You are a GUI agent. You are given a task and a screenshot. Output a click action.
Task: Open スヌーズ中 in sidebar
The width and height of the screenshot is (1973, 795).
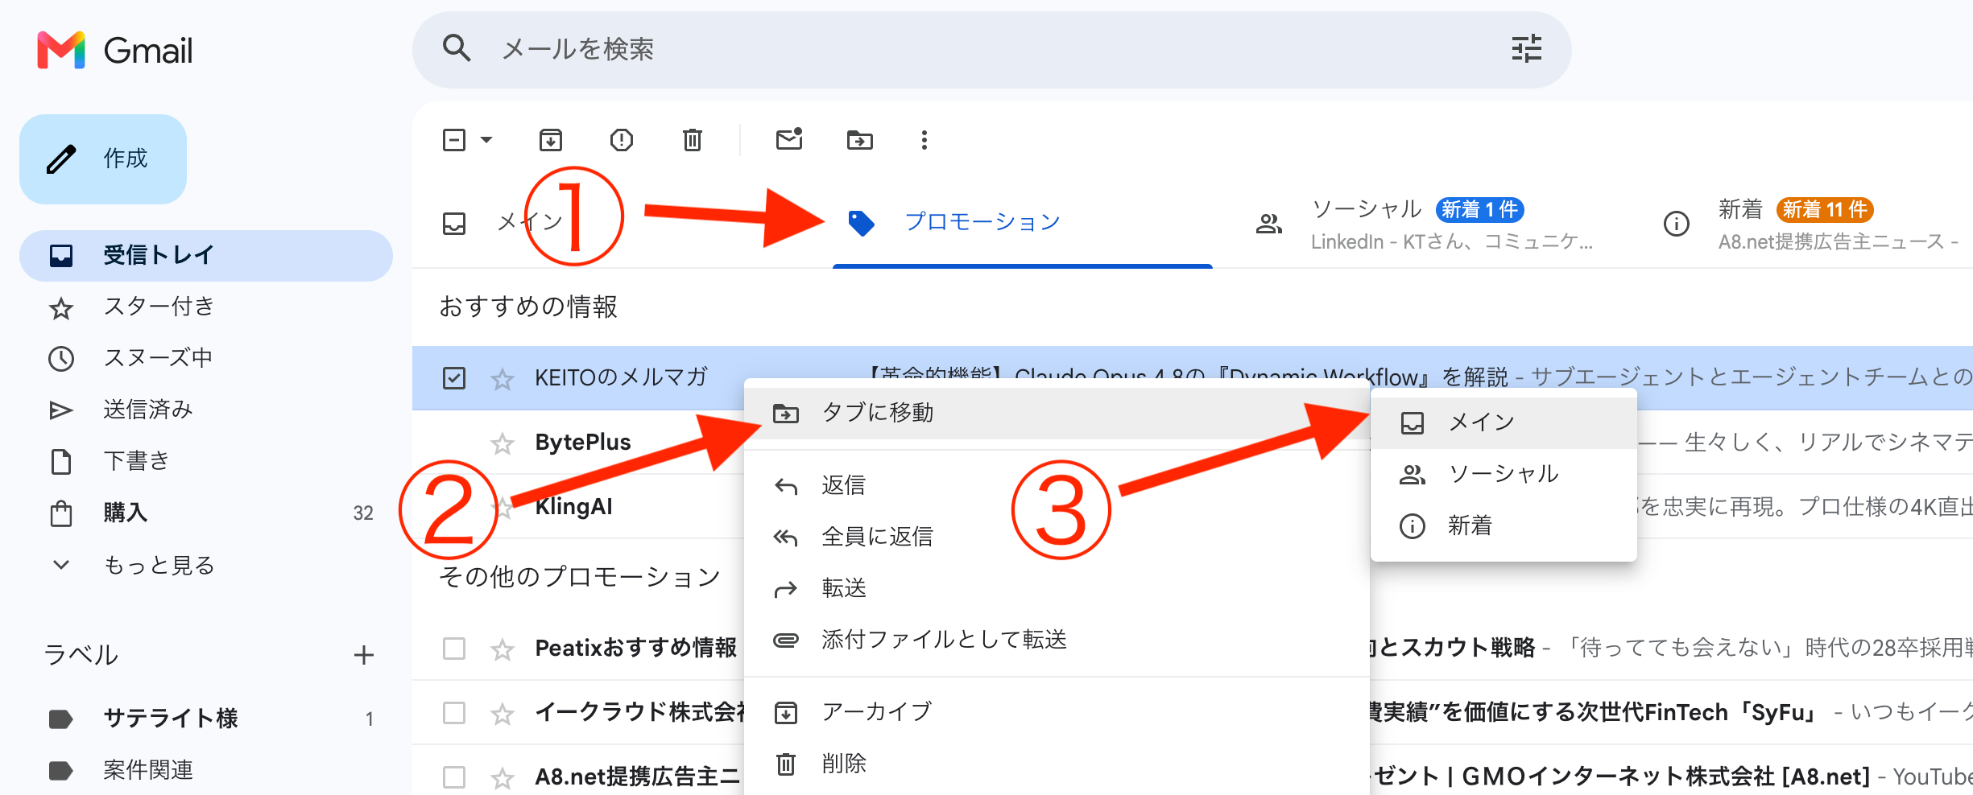206,358
